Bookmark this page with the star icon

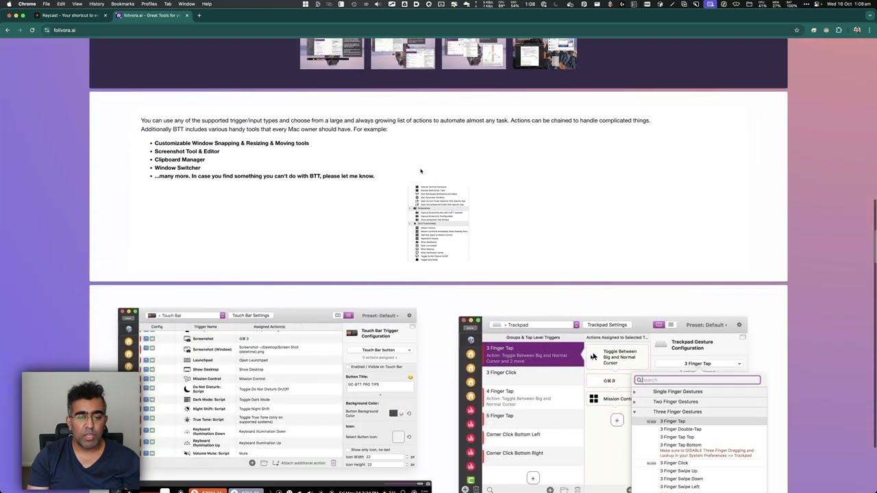[797, 30]
